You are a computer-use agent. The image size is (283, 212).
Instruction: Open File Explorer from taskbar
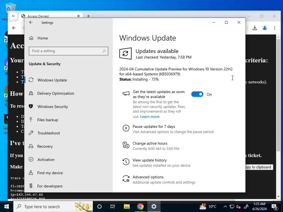pyautogui.click(x=127, y=206)
